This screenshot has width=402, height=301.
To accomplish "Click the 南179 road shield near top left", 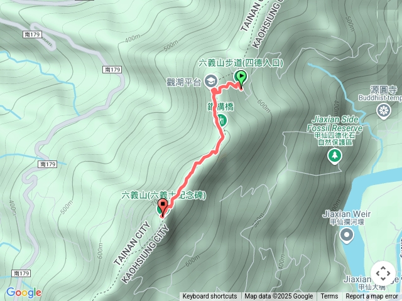I will point(32,34).
